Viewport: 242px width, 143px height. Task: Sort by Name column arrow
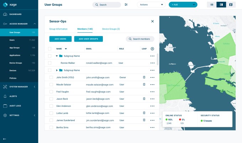coord(66,49)
